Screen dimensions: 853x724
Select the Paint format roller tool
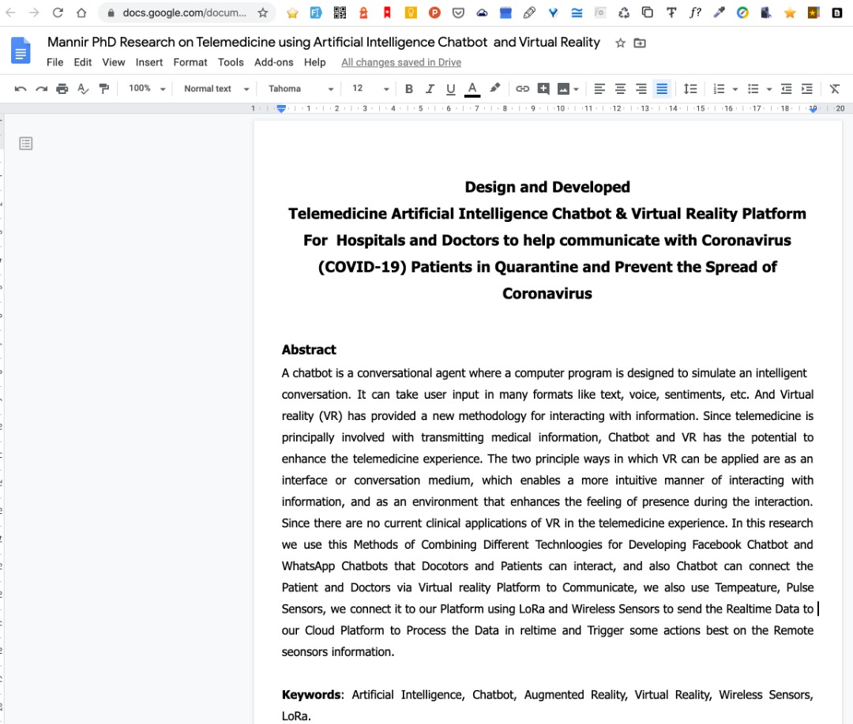coord(104,88)
